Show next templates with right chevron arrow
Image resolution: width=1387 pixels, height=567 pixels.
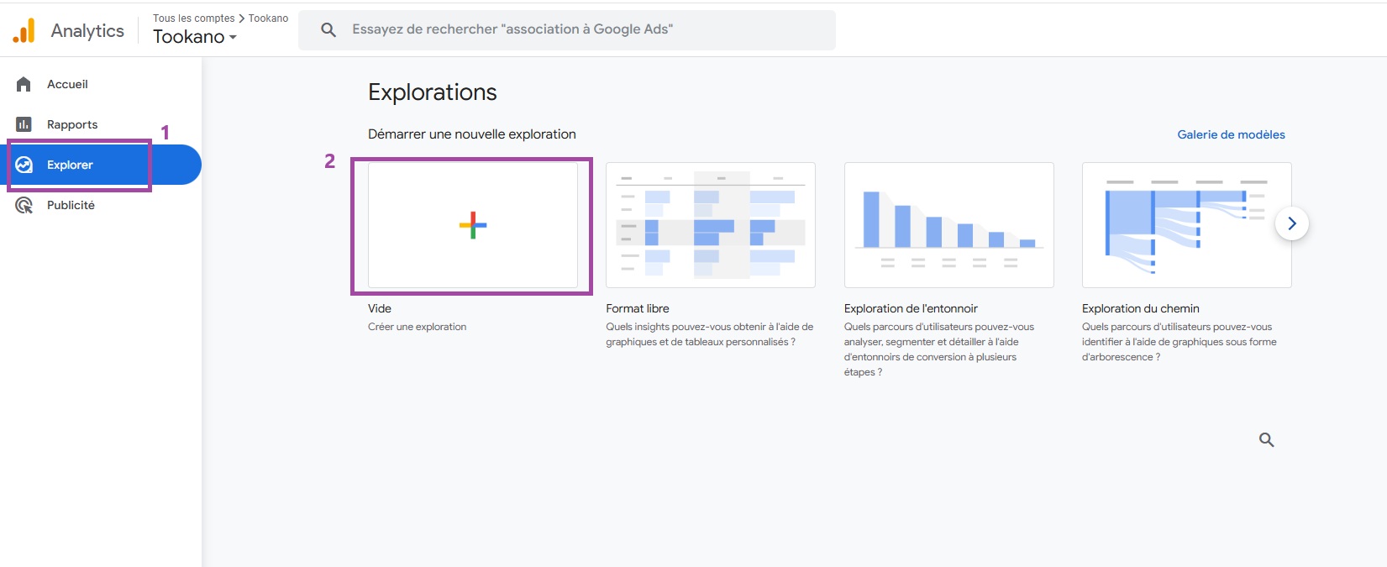[1291, 223]
